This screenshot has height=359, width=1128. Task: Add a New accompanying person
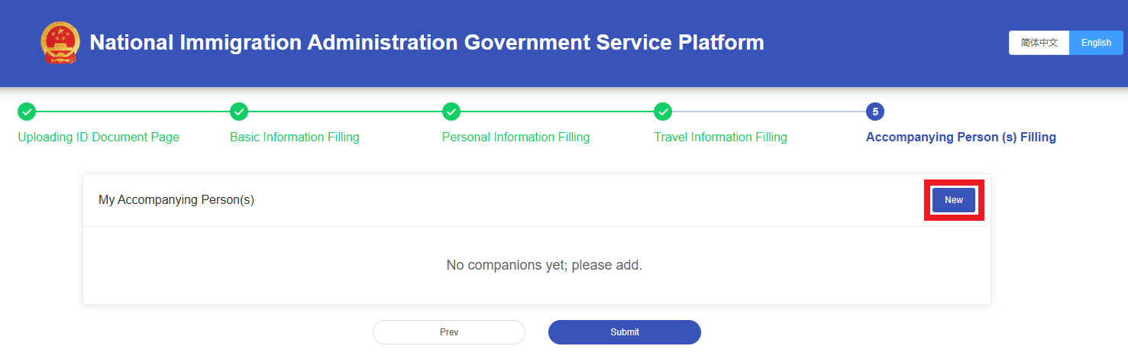tap(954, 200)
